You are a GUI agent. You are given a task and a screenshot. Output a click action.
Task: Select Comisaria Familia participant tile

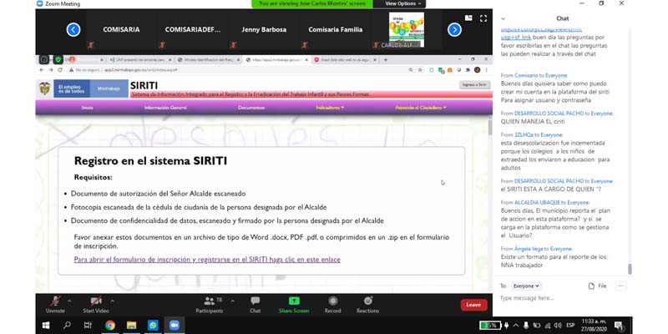(x=336, y=29)
